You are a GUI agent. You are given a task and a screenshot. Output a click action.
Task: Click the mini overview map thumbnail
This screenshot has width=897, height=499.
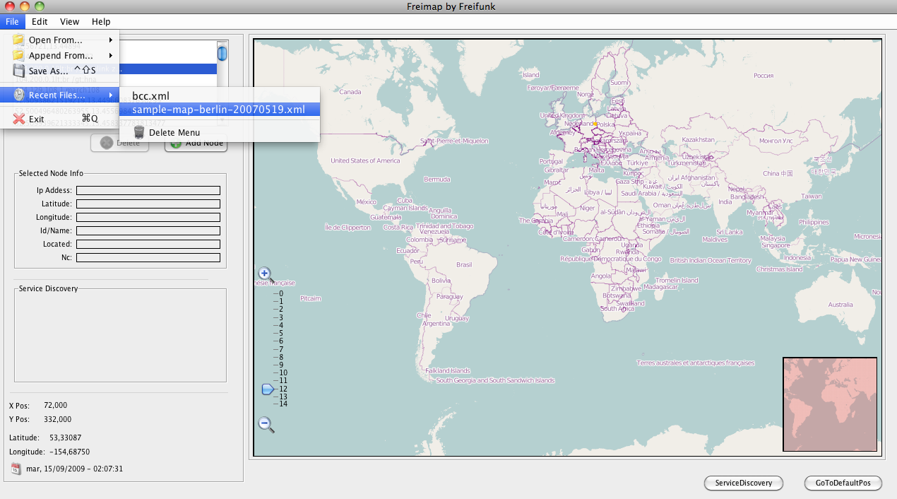click(x=829, y=404)
